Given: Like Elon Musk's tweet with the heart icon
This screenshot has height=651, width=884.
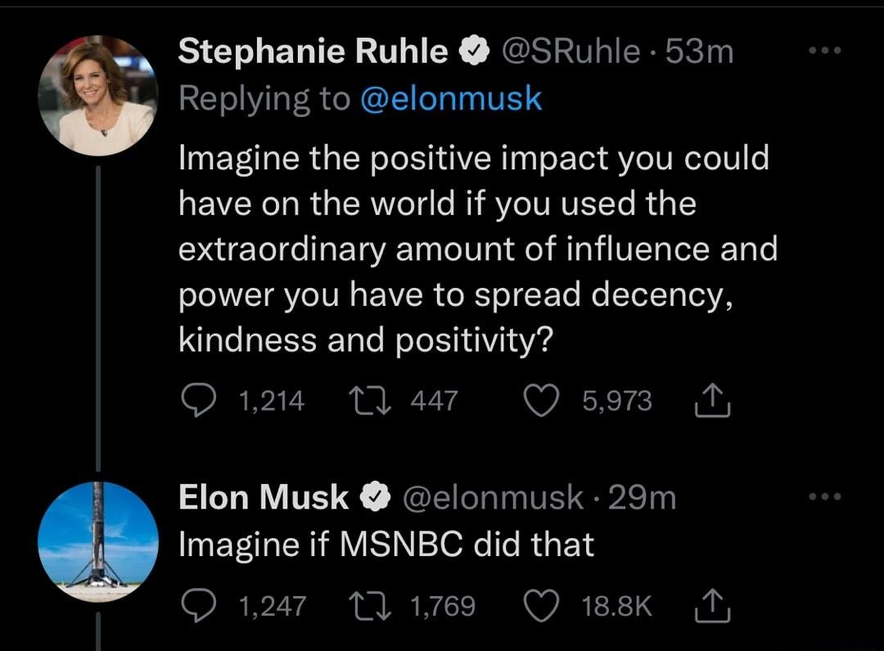Looking at the screenshot, I should pos(544,606).
